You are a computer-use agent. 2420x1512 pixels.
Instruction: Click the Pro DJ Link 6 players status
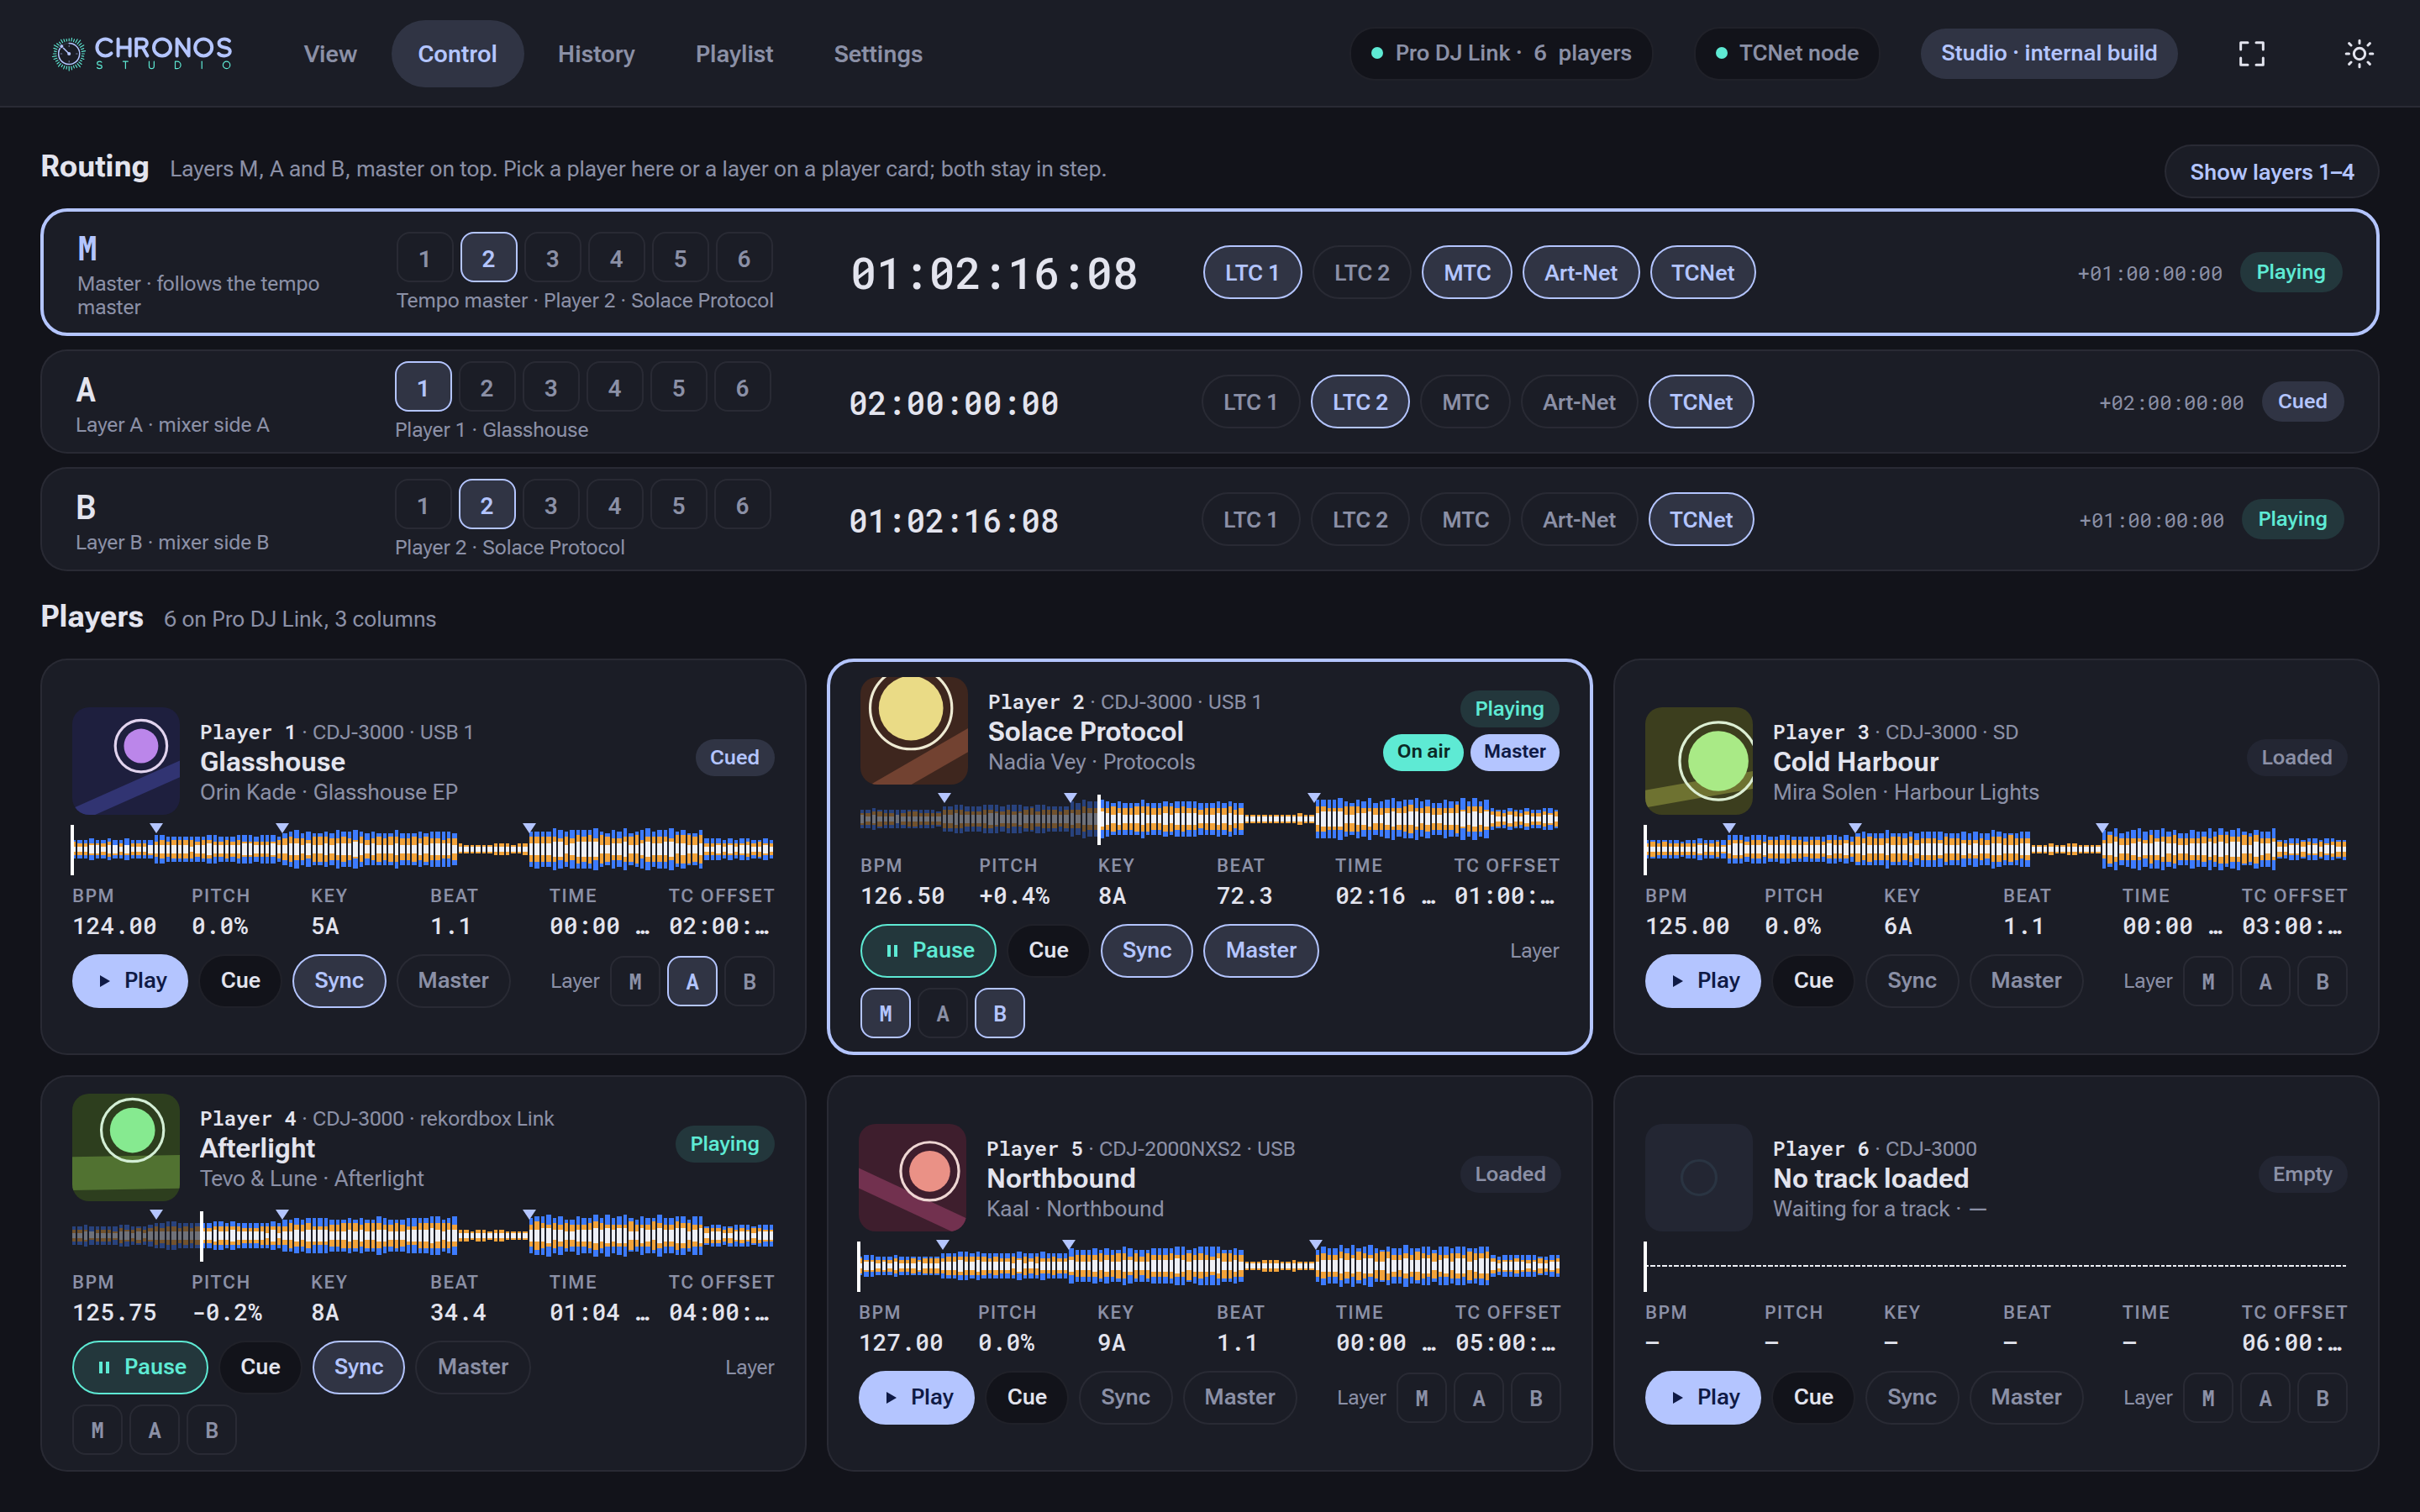(x=1501, y=54)
